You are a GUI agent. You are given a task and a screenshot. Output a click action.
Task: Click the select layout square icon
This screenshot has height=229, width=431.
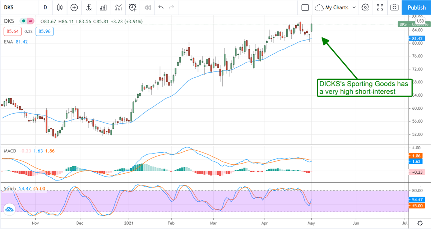(305, 7)
